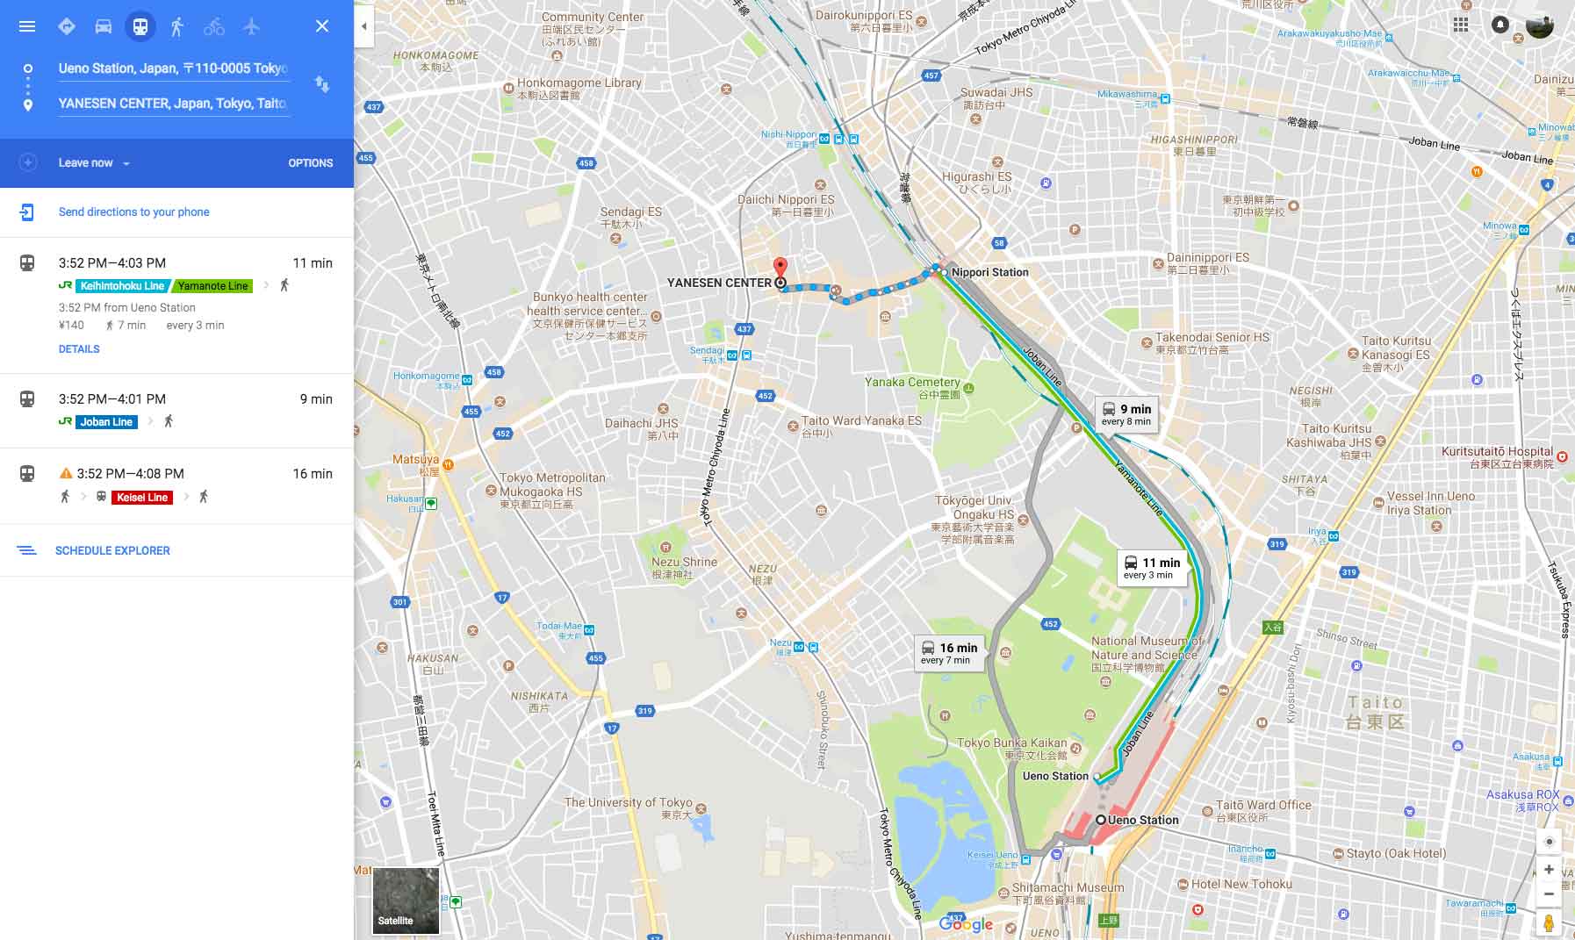Viewport: 1575px width, 940px height.
Task: Open the Leave now dropdown
Action: (94, 163)
